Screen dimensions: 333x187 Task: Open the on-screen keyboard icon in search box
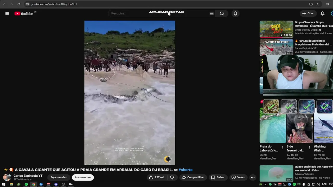212,14
